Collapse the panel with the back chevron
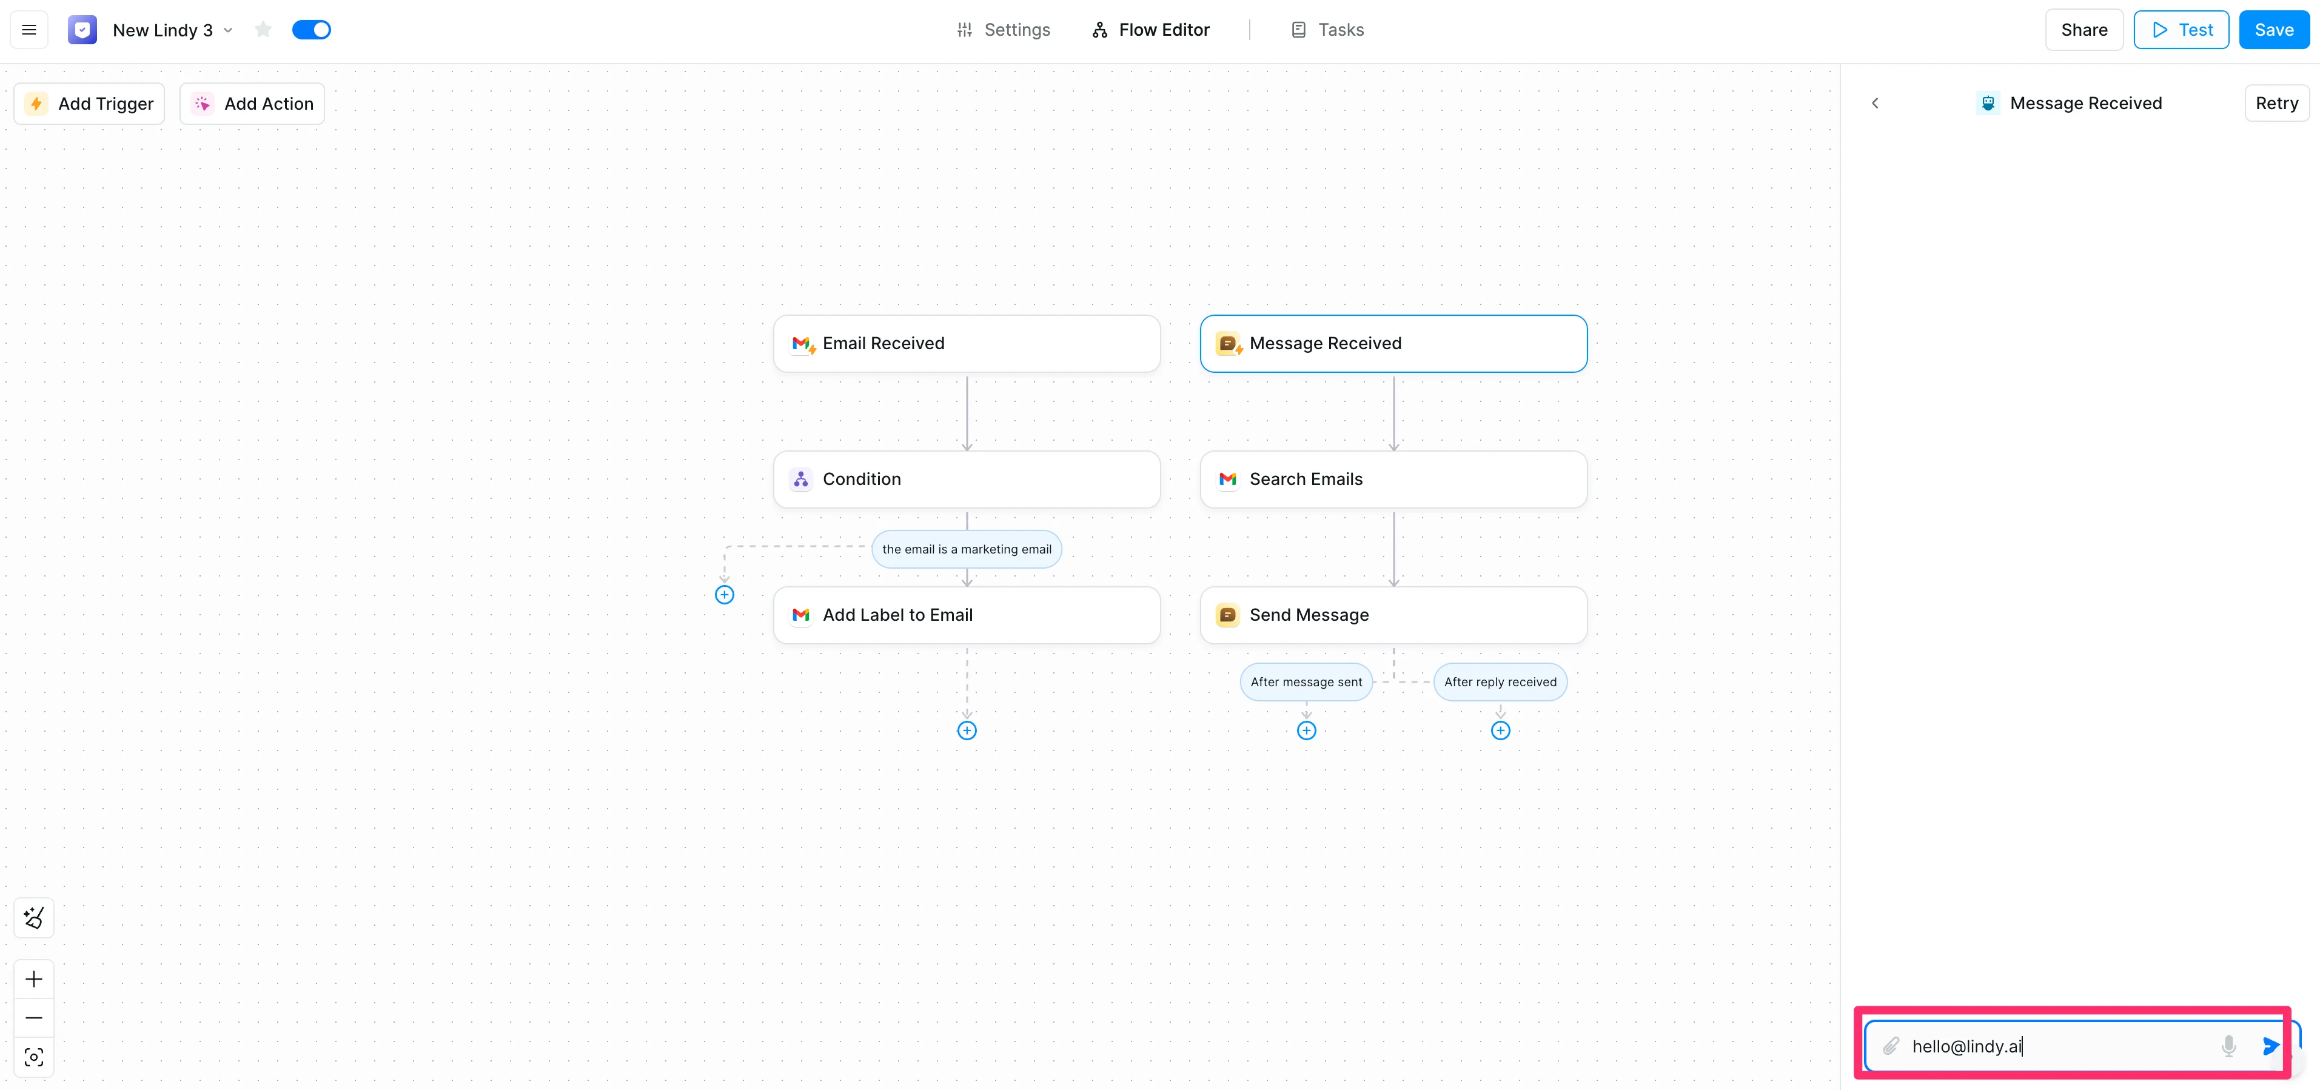The height and width of the screenshot is (1090, 2320). (x=1874, y=104)
